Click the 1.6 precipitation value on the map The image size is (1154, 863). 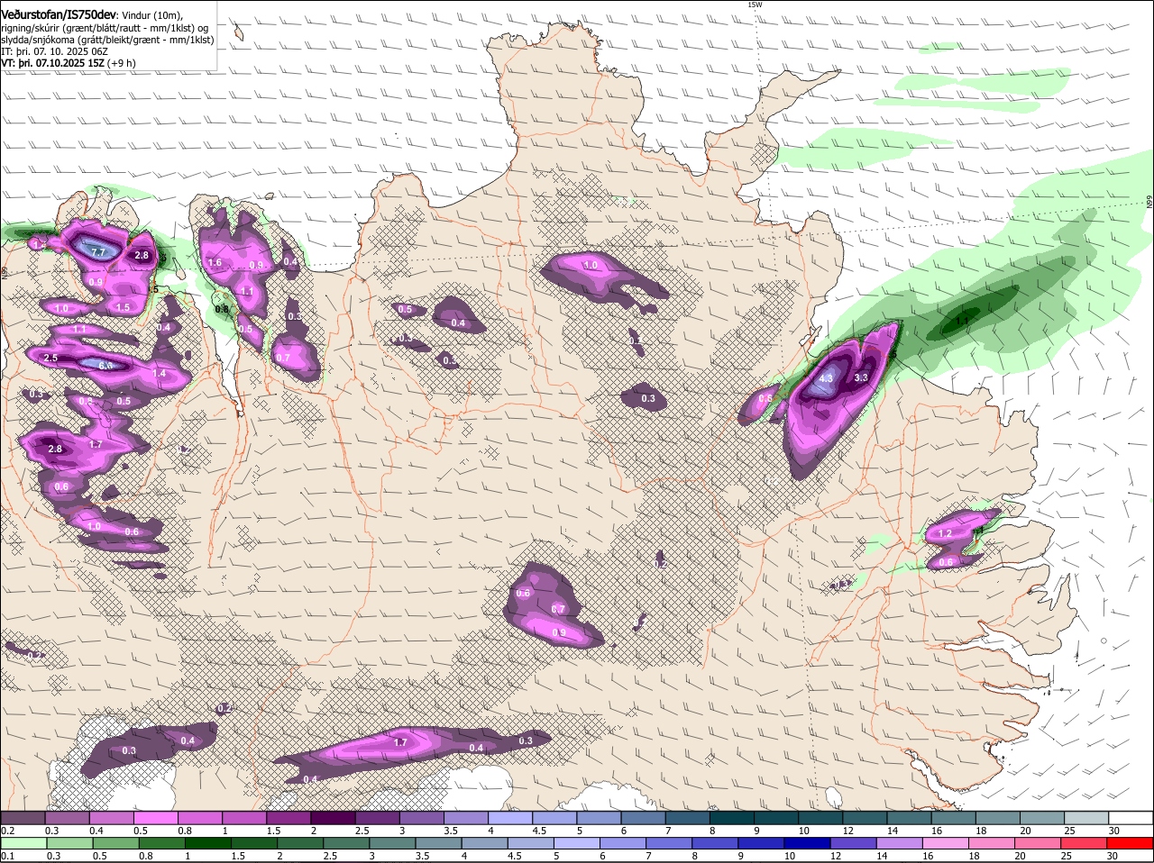point(215,262)
